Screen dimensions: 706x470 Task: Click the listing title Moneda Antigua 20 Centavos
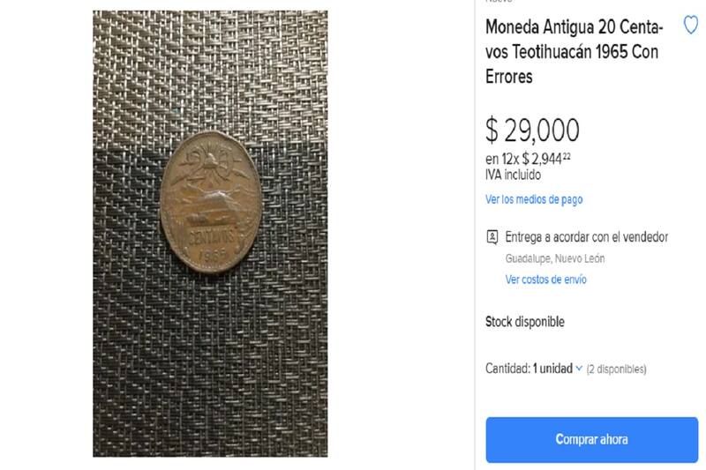(575, 52)
